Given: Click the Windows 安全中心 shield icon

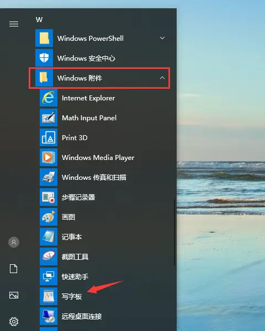Looking at the screenshot, I should 44,58.
